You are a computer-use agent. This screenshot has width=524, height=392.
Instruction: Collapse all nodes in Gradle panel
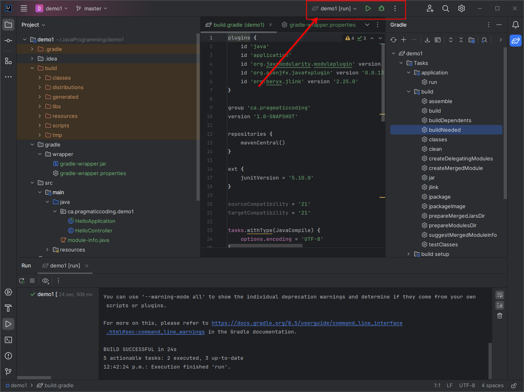(x=461, y=40)
